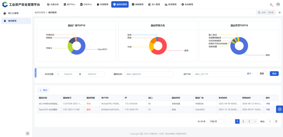Open the user avatar menu
The width and height of the screenshot is (283, 137).
click(278, 4)
